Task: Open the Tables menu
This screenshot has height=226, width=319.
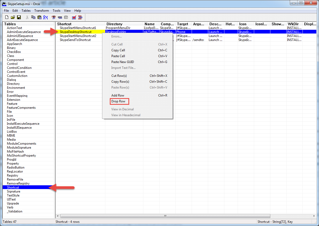Action: click(x=26, y=11)
